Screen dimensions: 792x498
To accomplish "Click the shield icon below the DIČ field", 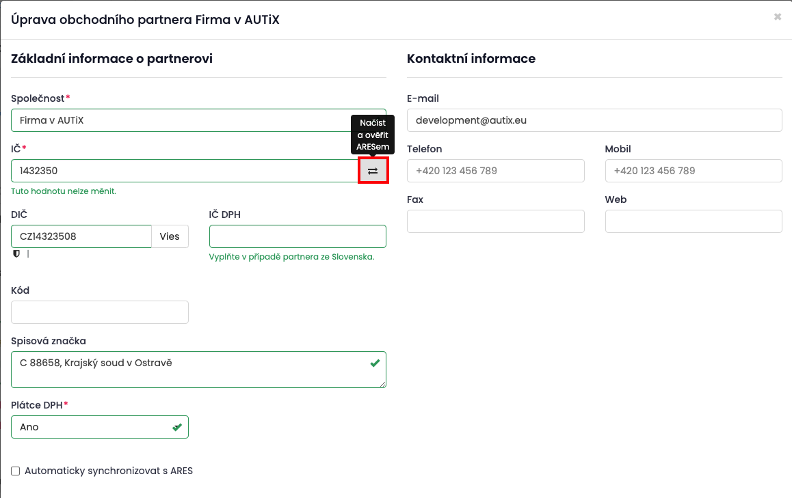I will (16, 254).
